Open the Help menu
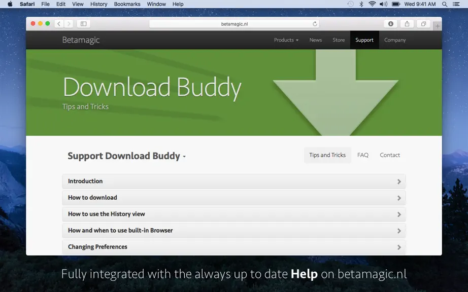The image size is (468, 292). click(x=178, y=4)
